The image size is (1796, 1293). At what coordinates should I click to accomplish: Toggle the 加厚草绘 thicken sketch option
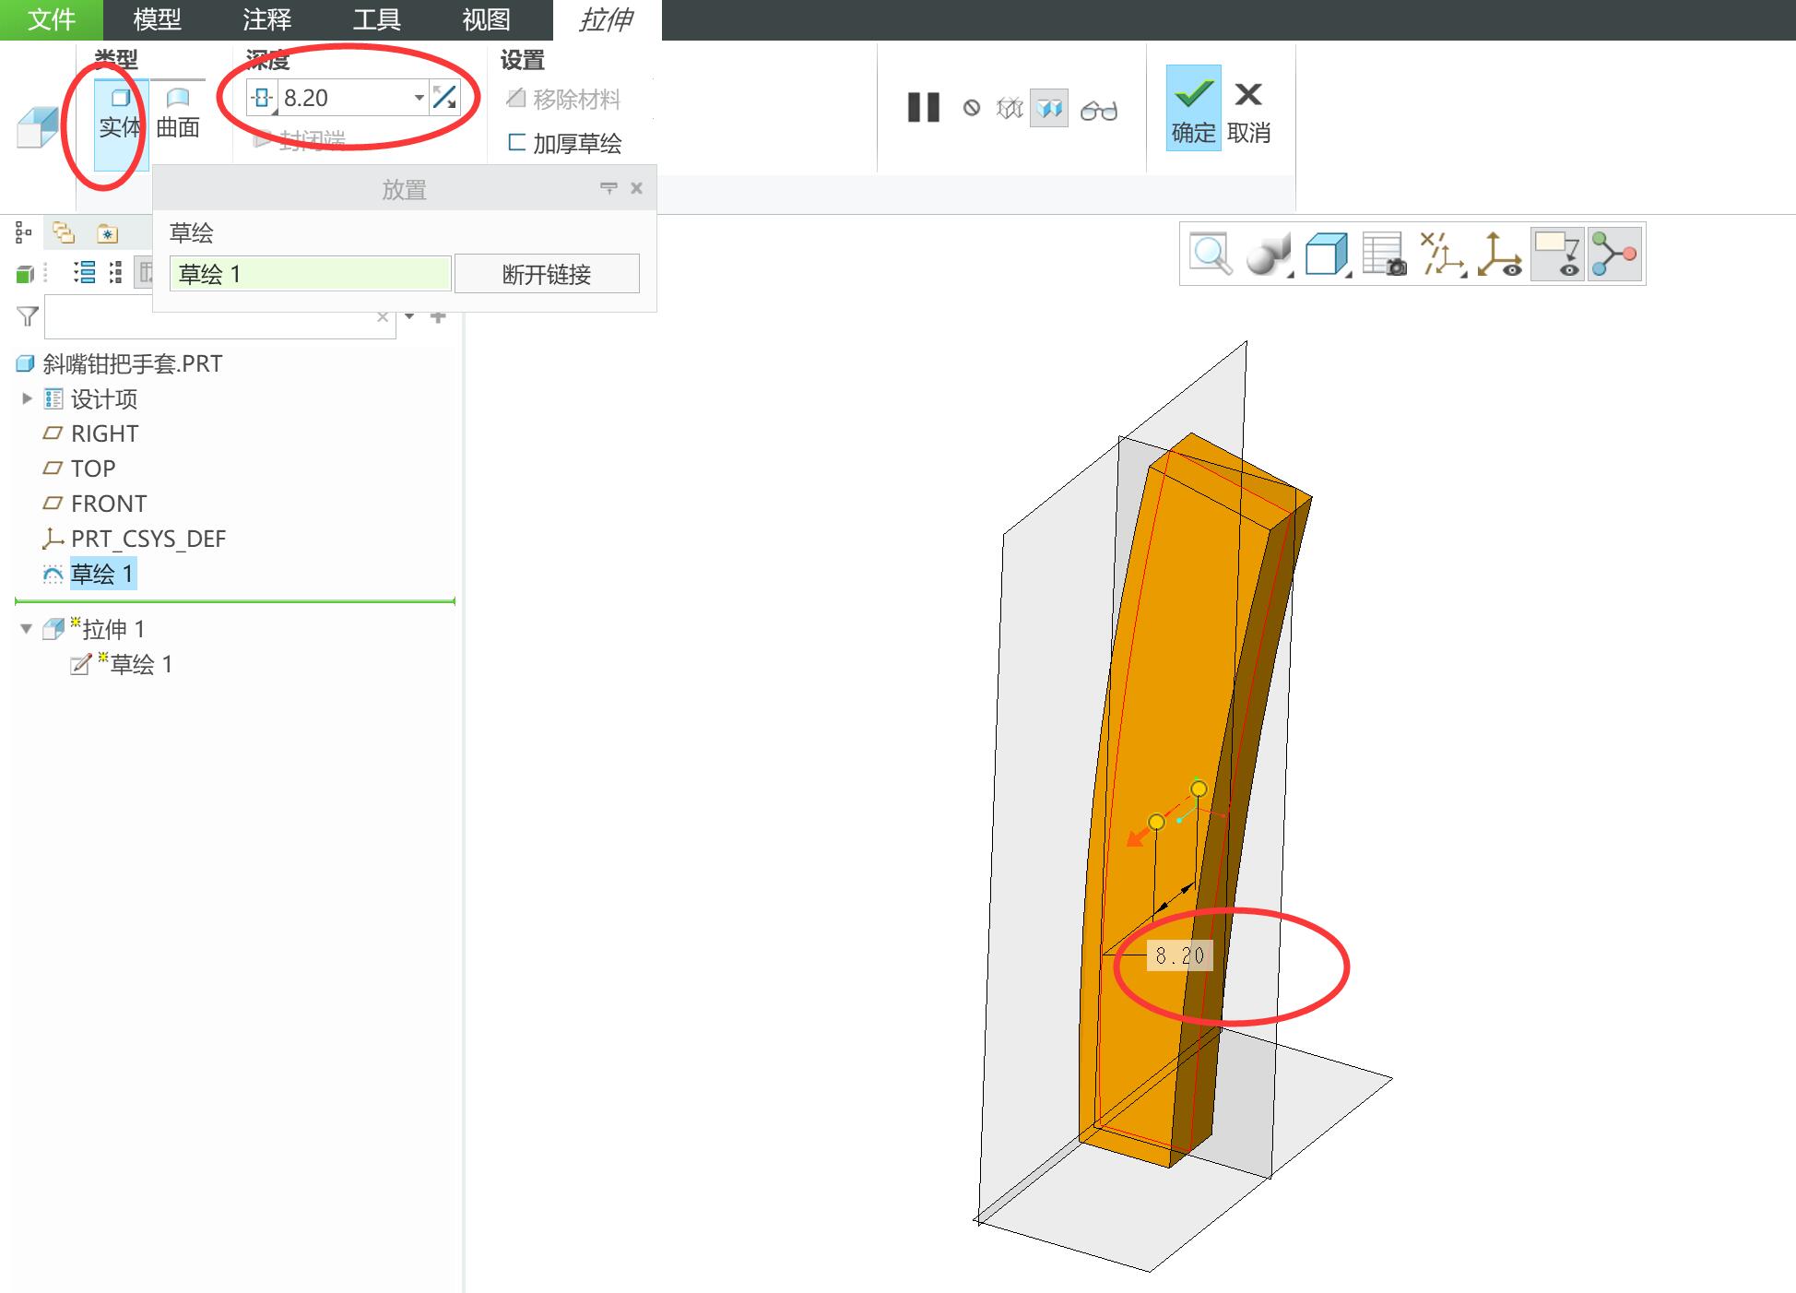565,143
